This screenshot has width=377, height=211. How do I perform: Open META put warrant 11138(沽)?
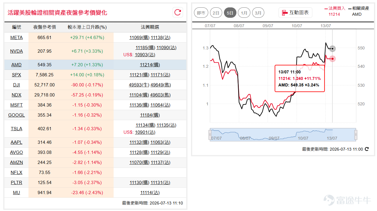pyautogui.click(x=160, y=38)
